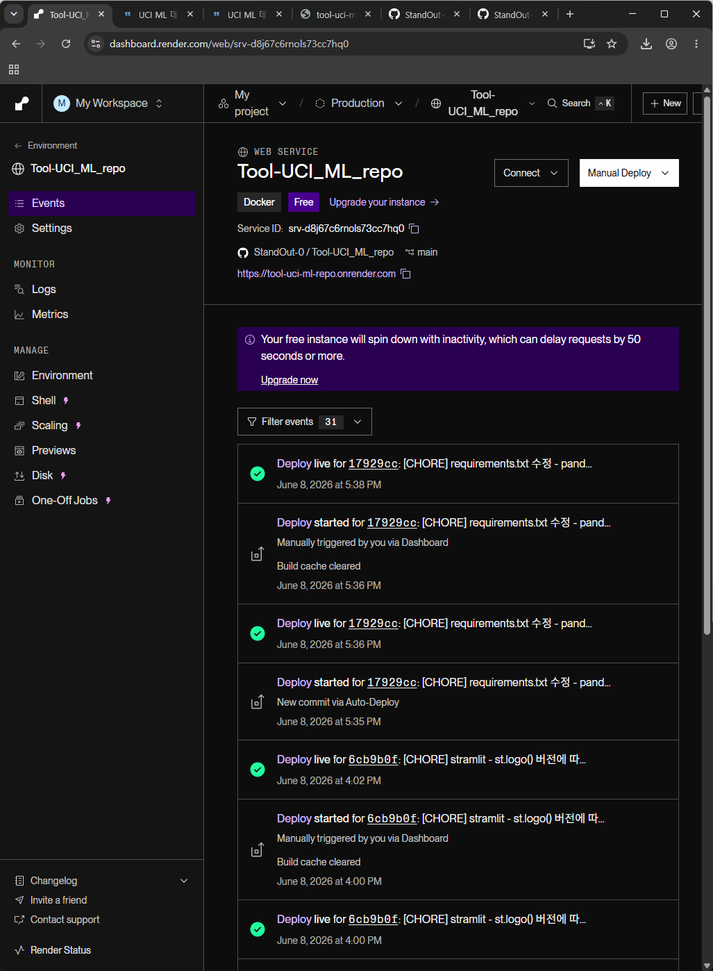Expand the Changelog section
713x971 pixels.
pos(101,881)
